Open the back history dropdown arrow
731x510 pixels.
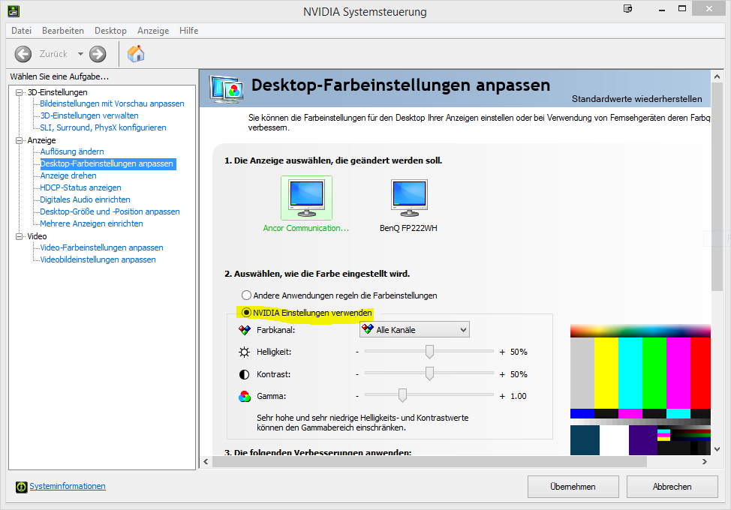point(80,54)
